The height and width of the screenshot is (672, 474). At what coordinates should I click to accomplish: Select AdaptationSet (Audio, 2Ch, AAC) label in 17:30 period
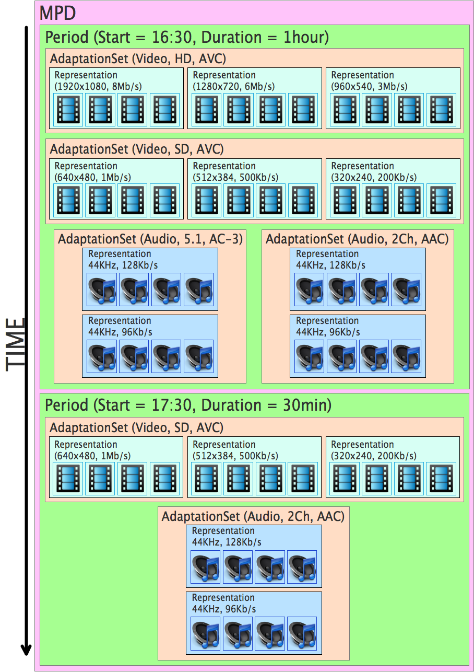coord(253,516)
